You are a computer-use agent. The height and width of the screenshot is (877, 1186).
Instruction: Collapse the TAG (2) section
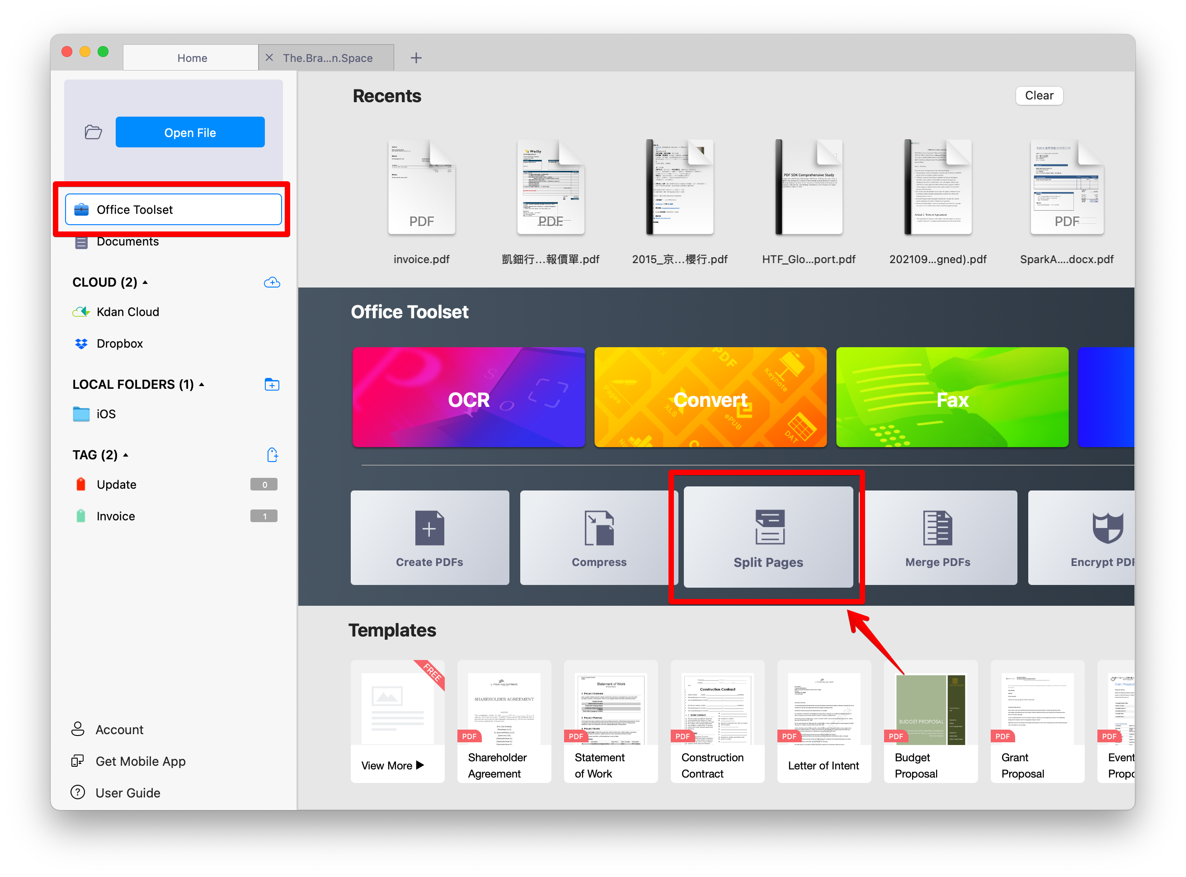126,455
